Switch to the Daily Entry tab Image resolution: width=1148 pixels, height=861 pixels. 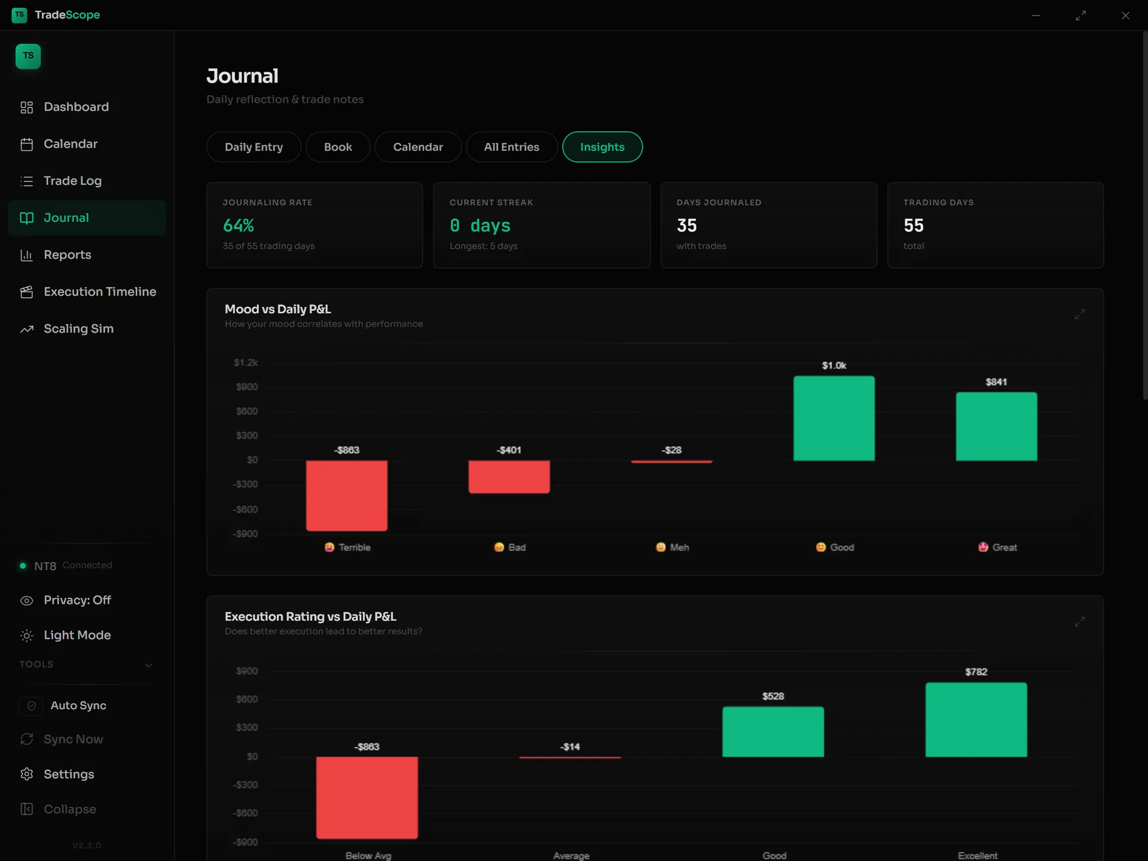pos(254,147)
